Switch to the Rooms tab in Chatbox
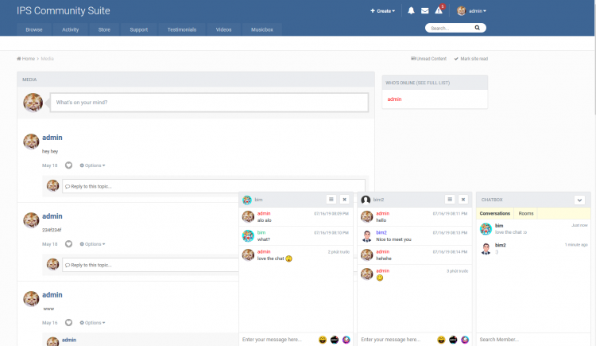 [526, 213]
